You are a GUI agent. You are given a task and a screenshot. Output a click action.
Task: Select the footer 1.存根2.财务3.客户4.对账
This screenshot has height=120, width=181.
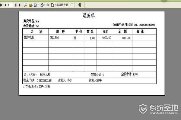point(37,87)
